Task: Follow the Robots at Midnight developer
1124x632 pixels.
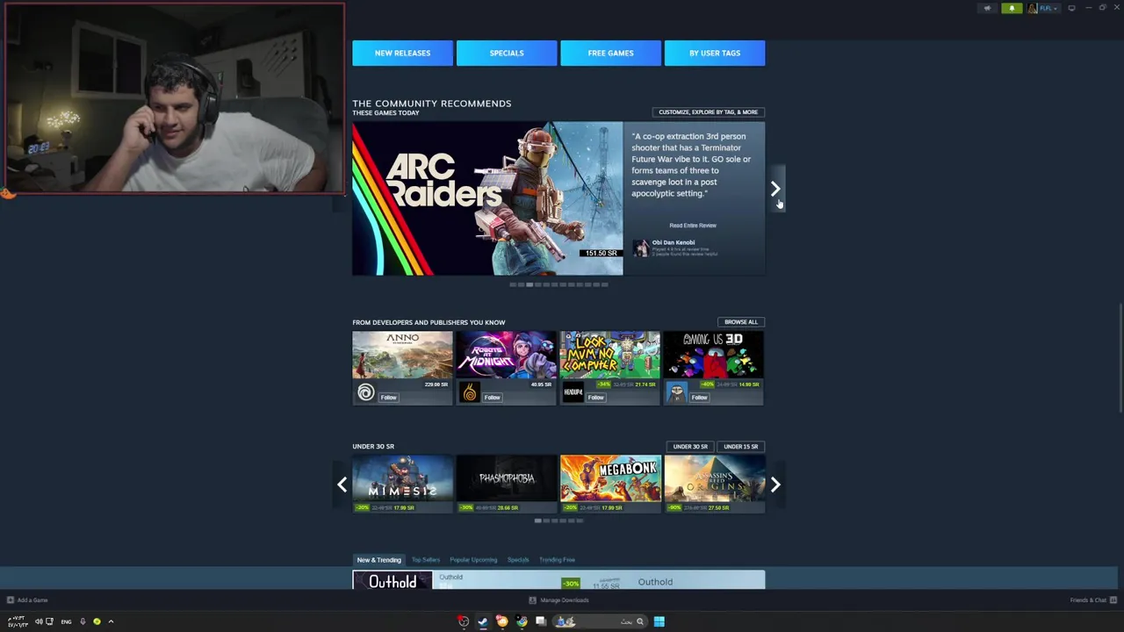Action: pos(492,398)
